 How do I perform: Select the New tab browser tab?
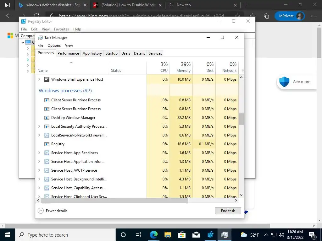point(203,5)
